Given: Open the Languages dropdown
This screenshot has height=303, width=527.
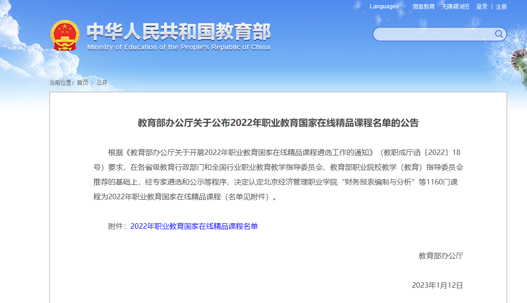Looking at the screenshot, I should [x=387, y=6].
